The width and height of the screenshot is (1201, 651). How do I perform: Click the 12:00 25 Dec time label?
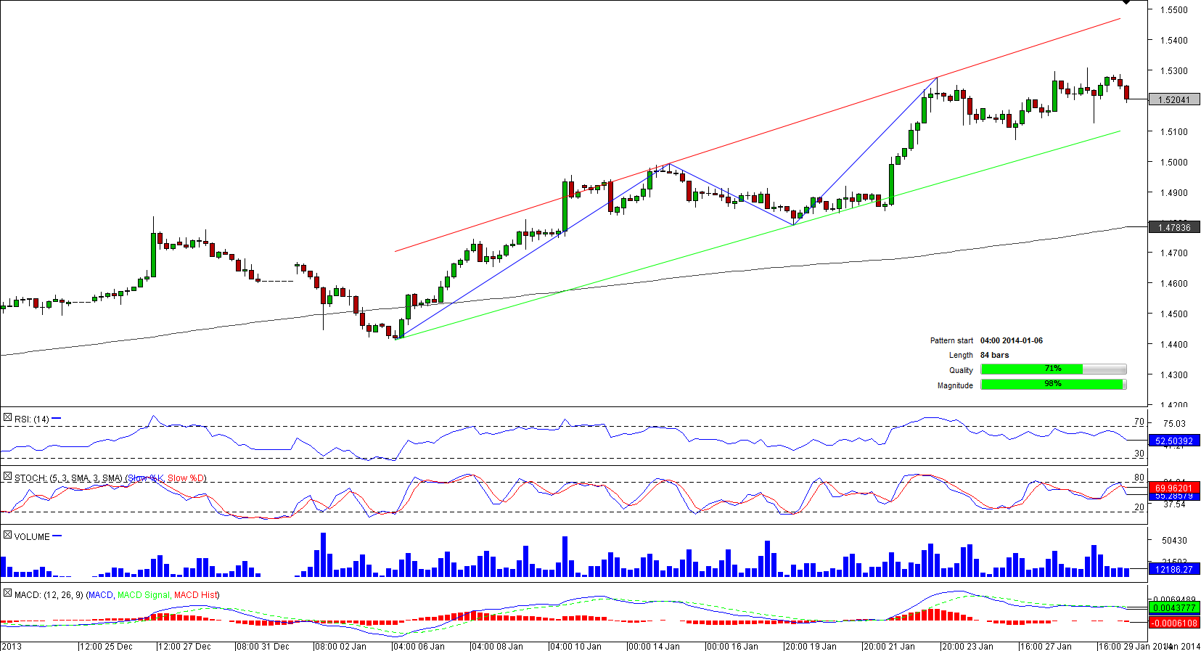tap(107, 647)
